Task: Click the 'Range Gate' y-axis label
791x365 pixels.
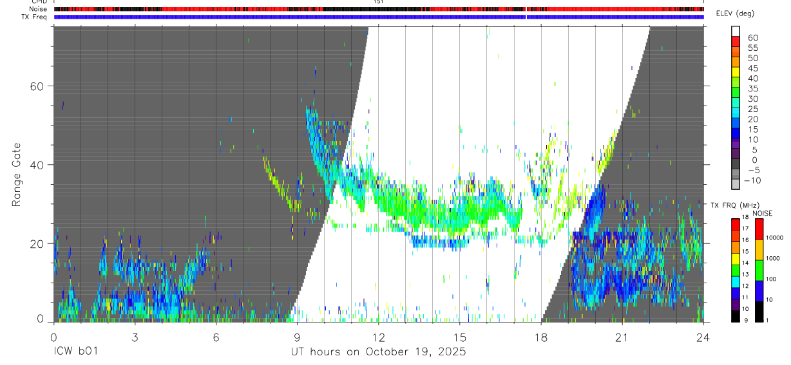Action: 16,175
